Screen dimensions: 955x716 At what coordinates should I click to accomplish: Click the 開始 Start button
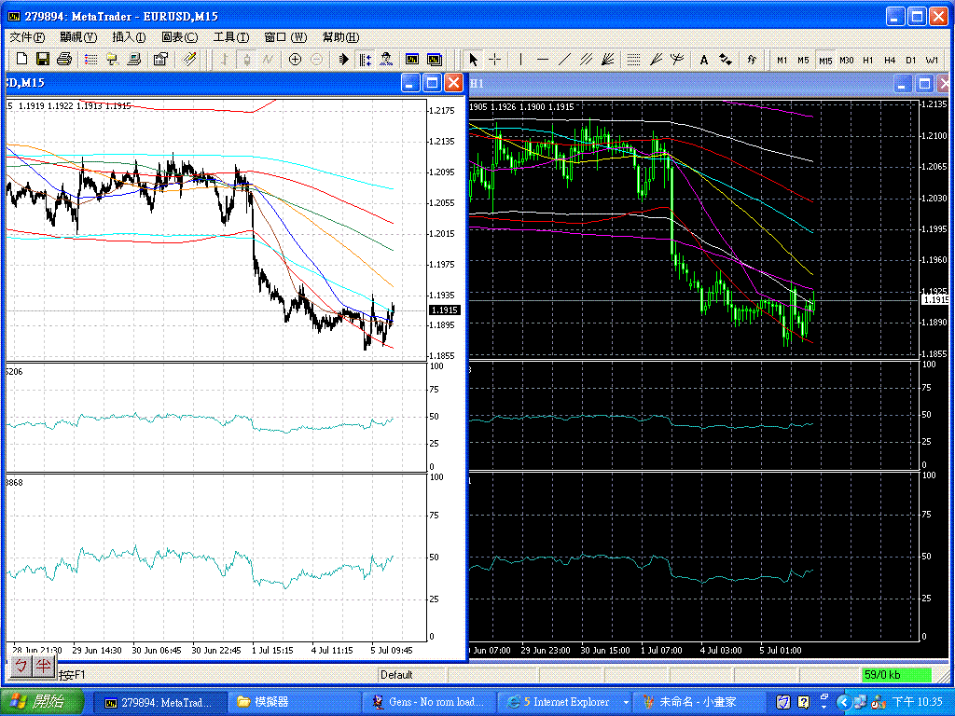(41, 702)
